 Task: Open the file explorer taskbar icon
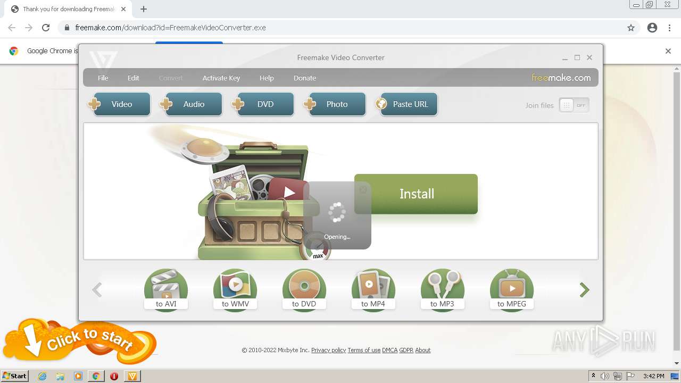60,376
